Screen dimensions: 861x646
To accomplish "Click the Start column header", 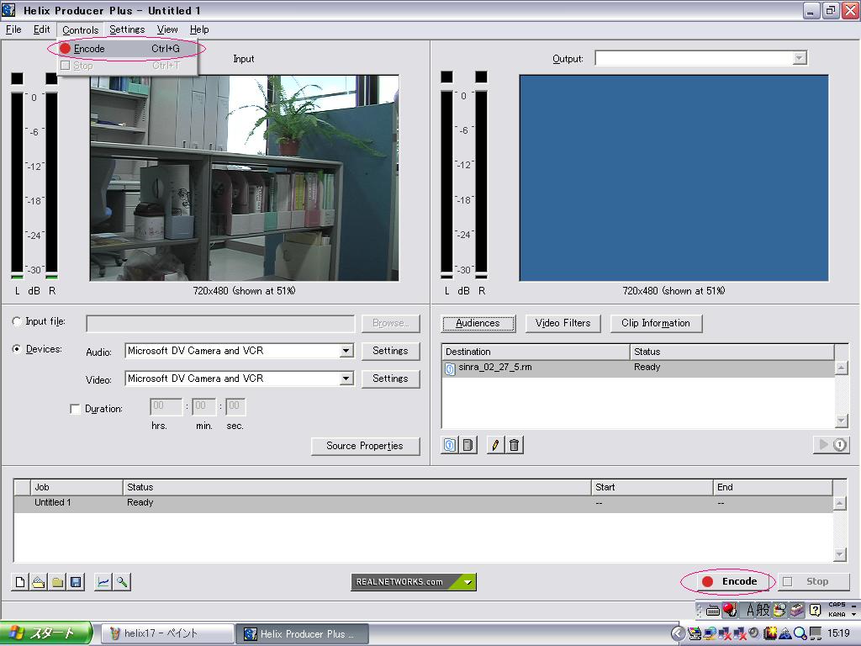I will point(652,487).
